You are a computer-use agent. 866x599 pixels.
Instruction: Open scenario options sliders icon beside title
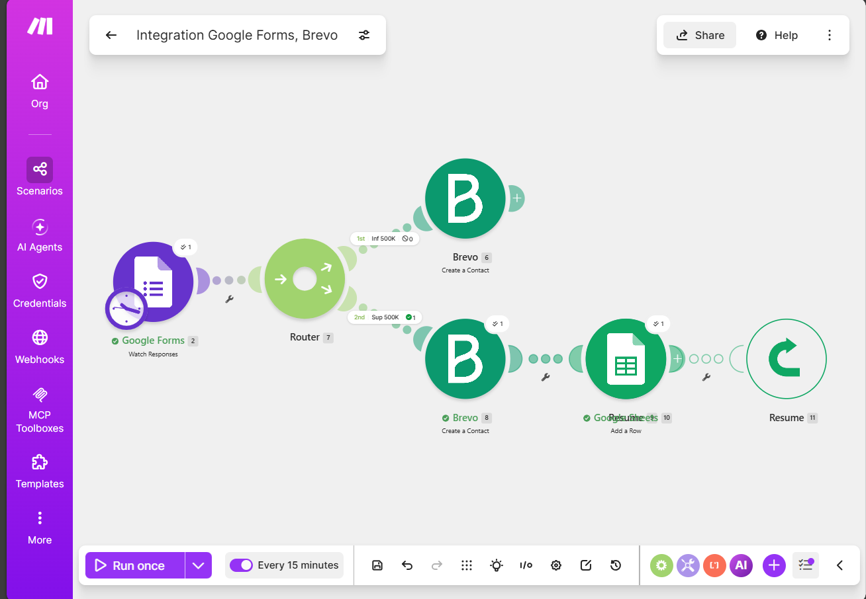point(364,35)
